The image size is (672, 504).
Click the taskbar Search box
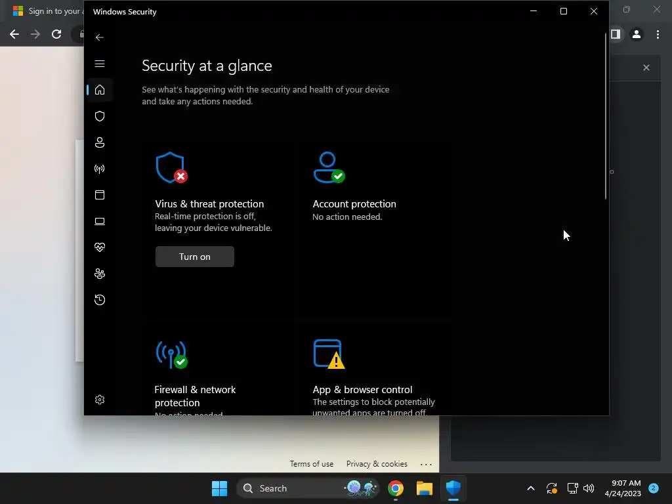click(308, 488)
